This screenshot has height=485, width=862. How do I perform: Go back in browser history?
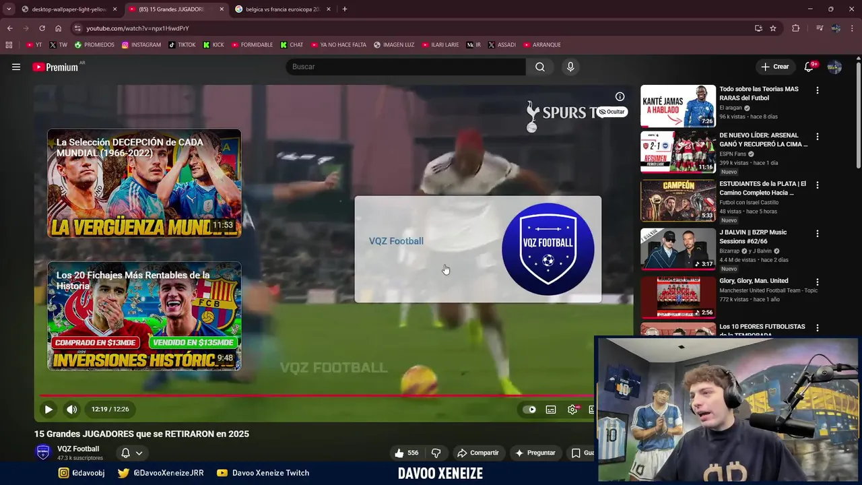click(9, 28)
